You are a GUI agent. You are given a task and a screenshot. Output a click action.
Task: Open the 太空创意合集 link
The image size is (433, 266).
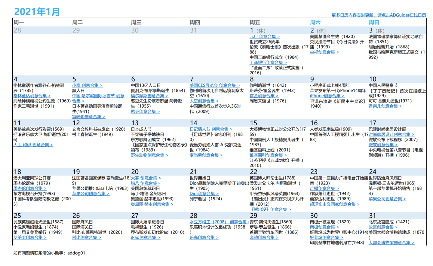204,101
